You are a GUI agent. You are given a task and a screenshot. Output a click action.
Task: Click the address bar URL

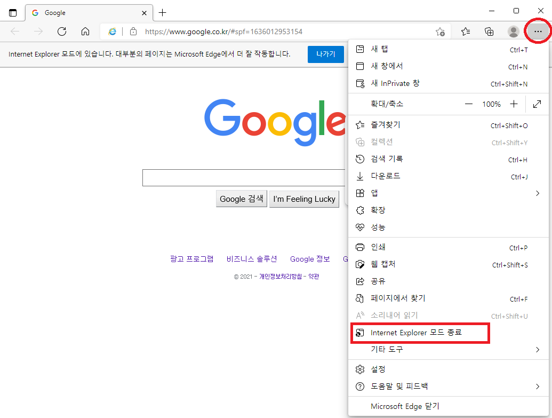click(223, 31)
